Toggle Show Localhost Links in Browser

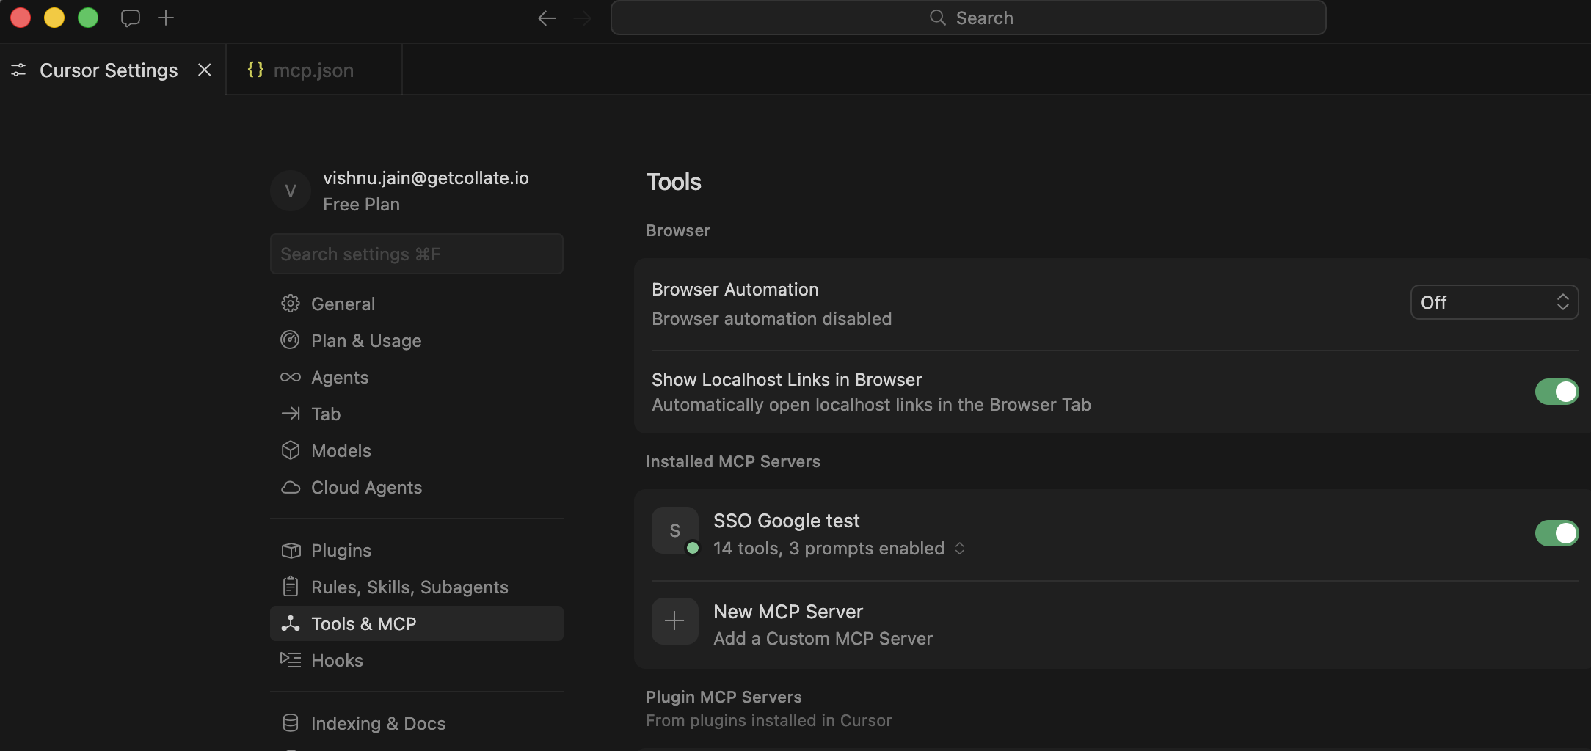pos(1557,392)
